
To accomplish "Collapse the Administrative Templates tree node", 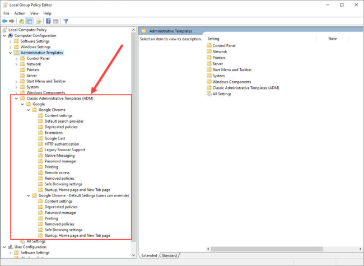I will (10, 53).
